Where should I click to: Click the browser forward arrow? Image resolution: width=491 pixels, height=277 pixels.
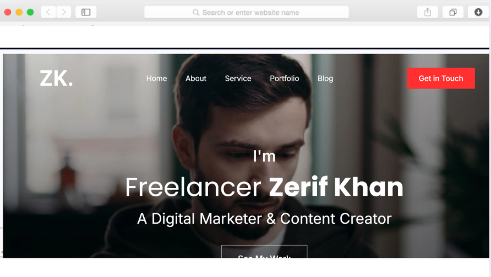(63, 12)
